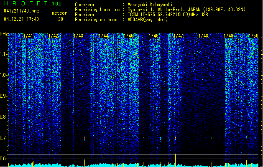Click the 1747 time marker

tap(178, 36)
